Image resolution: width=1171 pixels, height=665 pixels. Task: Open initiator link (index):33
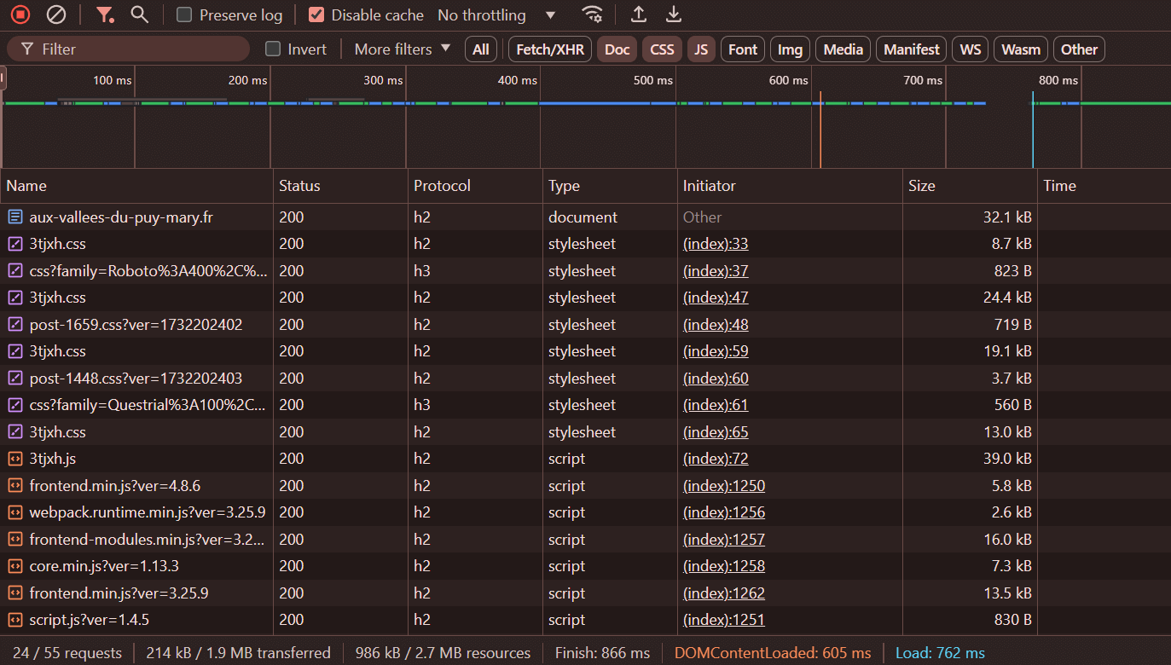pos(716,244)
